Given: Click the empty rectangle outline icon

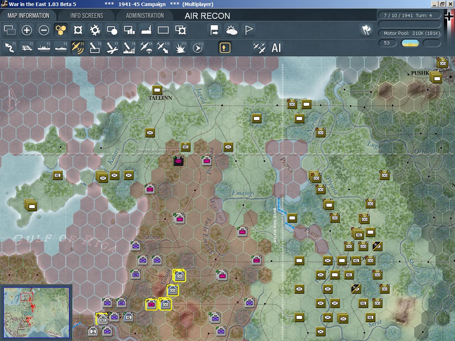Looking at the screenshot, I should coord(163,30).
